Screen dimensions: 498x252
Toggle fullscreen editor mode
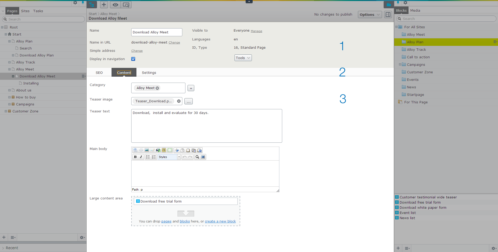(x=203, y=157)
